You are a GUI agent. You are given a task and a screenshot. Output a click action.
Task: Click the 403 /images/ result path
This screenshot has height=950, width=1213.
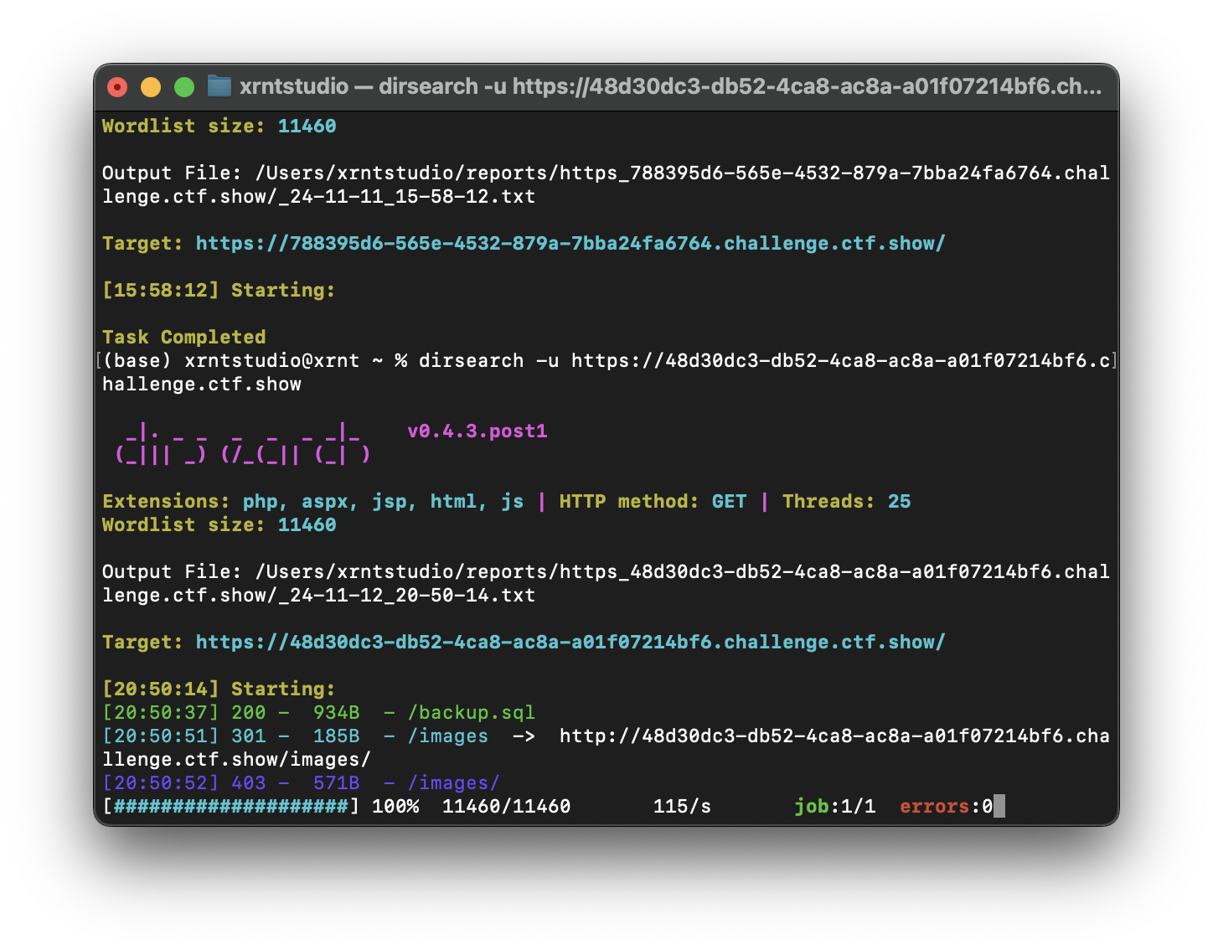coord(453,783)
